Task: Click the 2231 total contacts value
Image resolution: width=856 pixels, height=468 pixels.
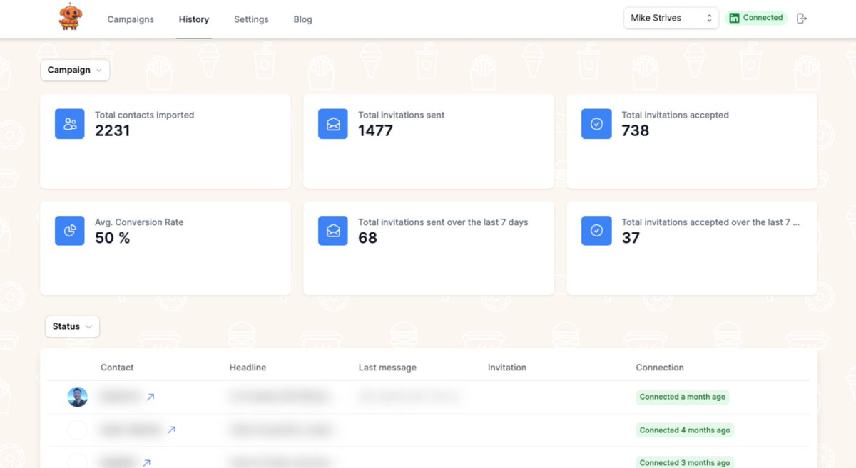Action: [x=113, y=130]
